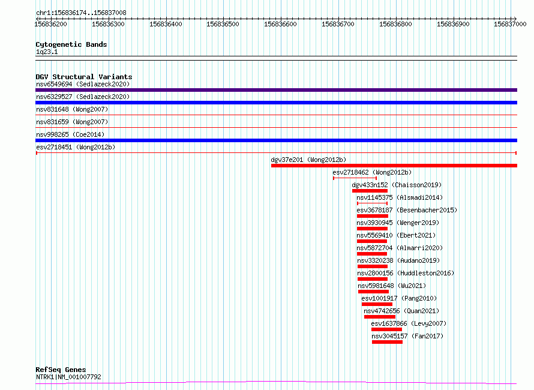534x390 pixels.
Task: Click the blue nsv998265 variant bar
Action: pyautogui.click(x=276, y=140)
